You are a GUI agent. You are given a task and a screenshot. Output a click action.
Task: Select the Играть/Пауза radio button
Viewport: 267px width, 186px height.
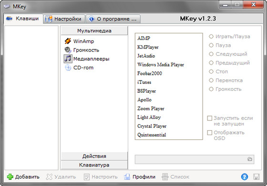(211, 37)
